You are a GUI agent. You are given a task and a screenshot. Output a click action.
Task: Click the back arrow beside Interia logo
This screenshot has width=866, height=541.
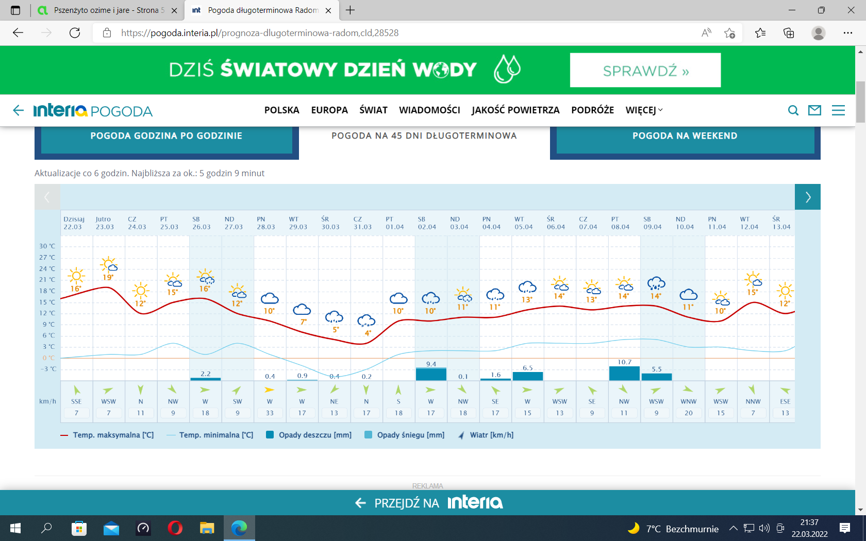19,110
